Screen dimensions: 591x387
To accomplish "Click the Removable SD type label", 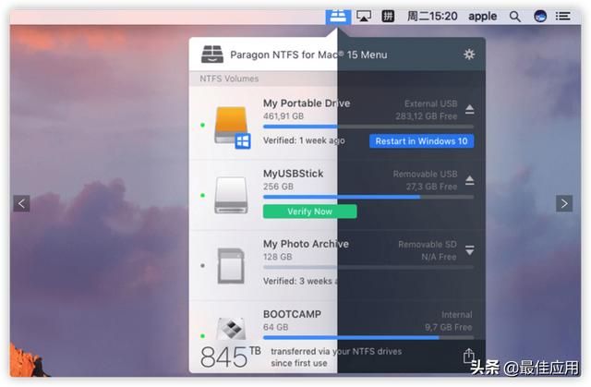I will coord(428,245).
